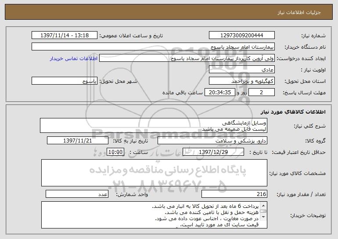Click the label شرح کلی نیاز
This screenshot has height=239, width=338.
pos(310,126)
